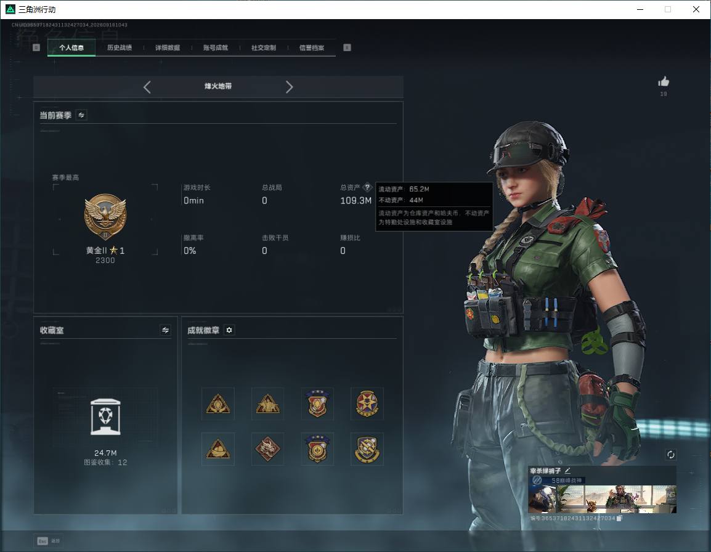
Task: Select the round cross medal badge, top row
Action: point(367,404)
